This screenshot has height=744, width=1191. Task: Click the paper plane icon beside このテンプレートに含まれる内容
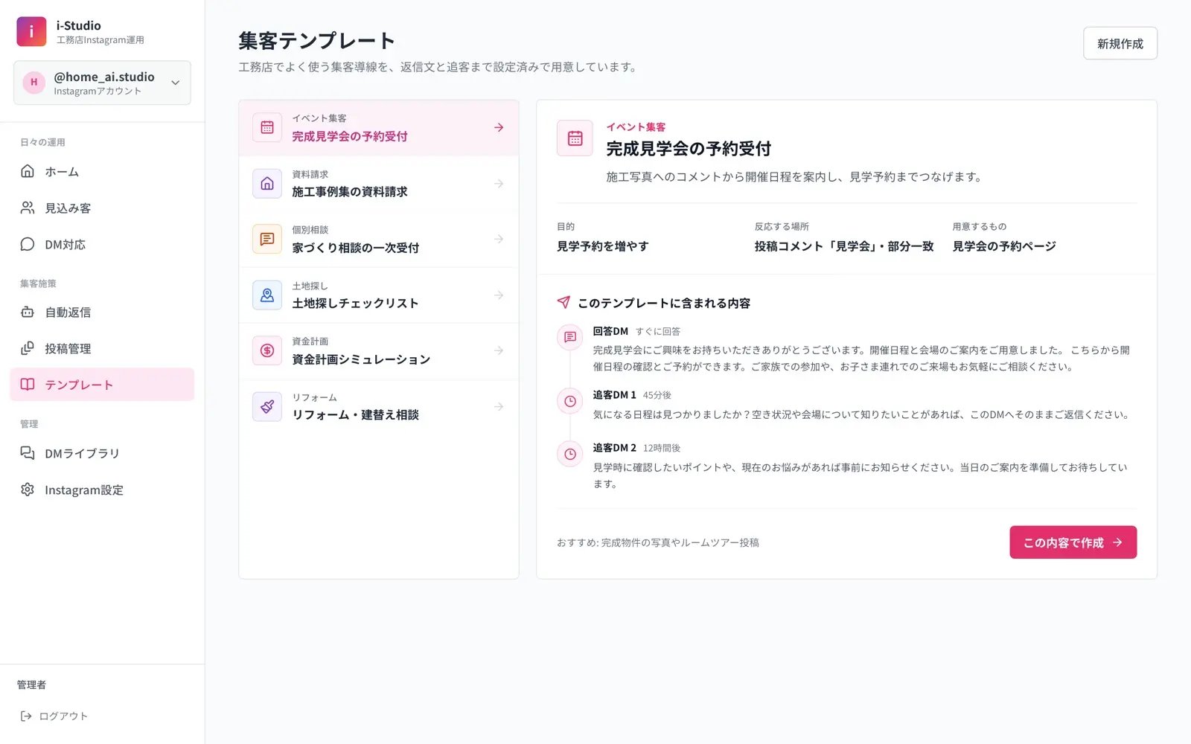tap(563, 302)
